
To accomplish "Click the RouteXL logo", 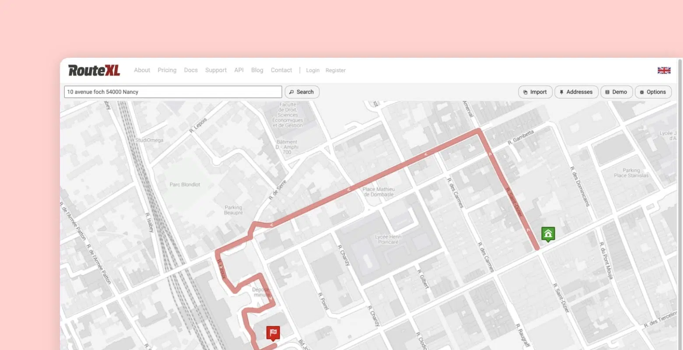I will pos(94,70).
